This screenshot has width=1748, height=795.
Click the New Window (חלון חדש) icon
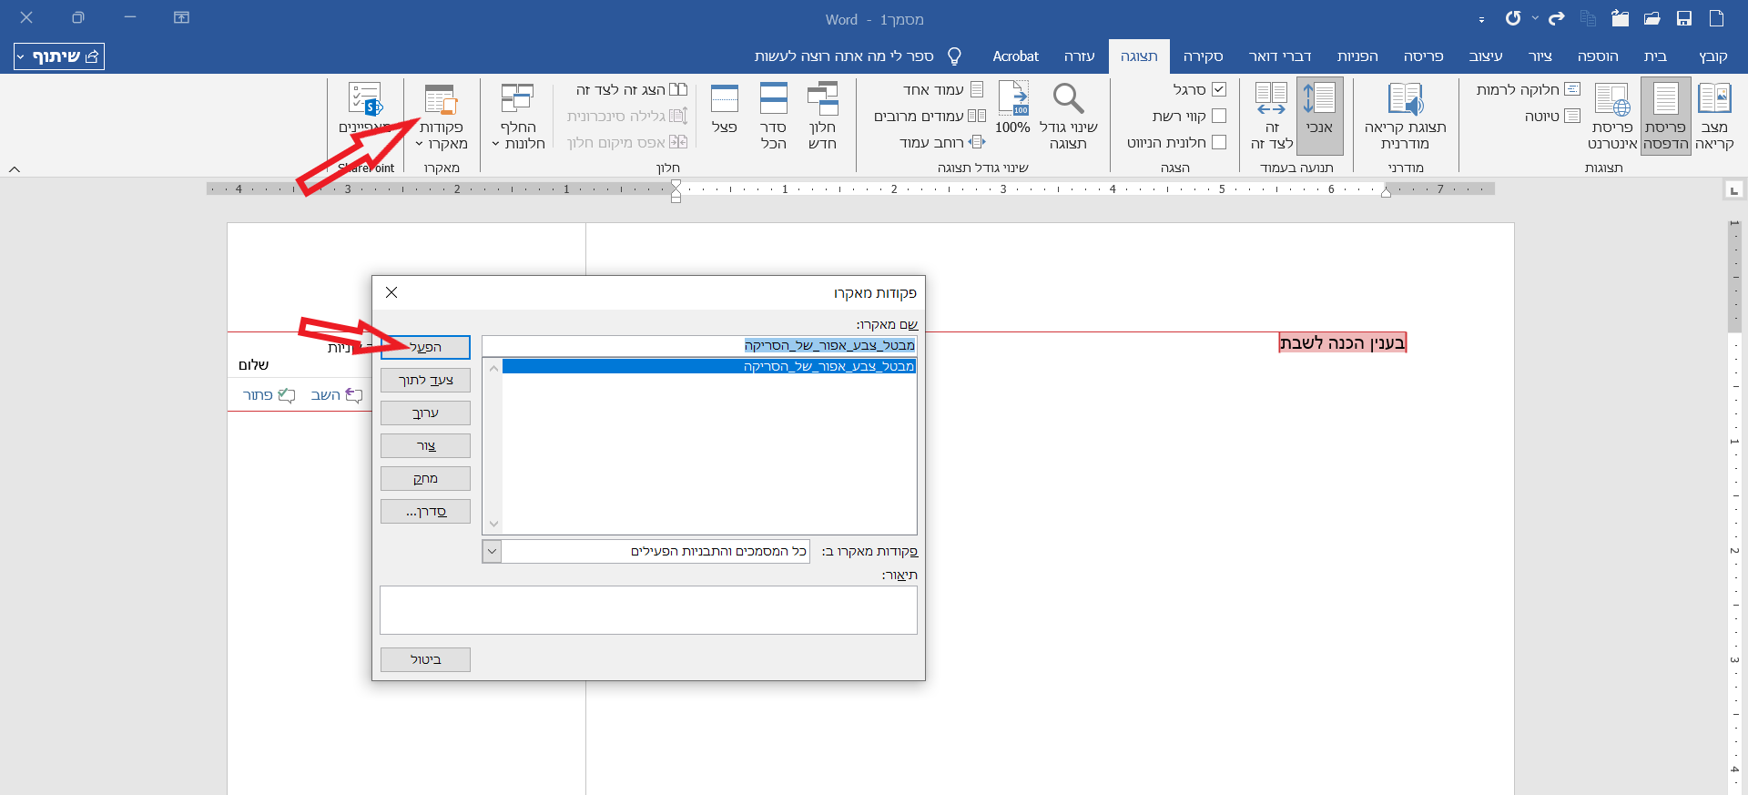tap(822, 100)
